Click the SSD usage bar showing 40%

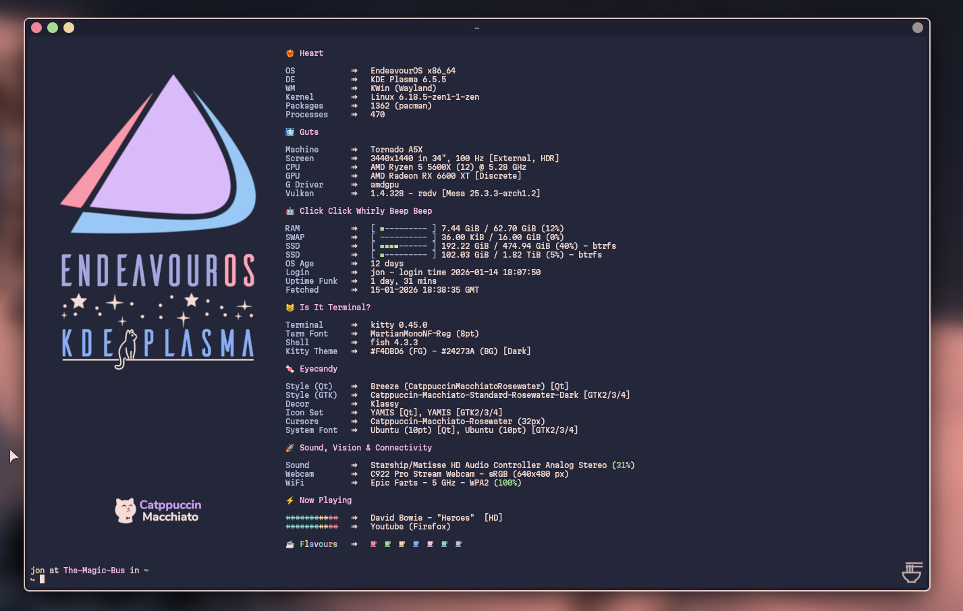coord(403,246)
